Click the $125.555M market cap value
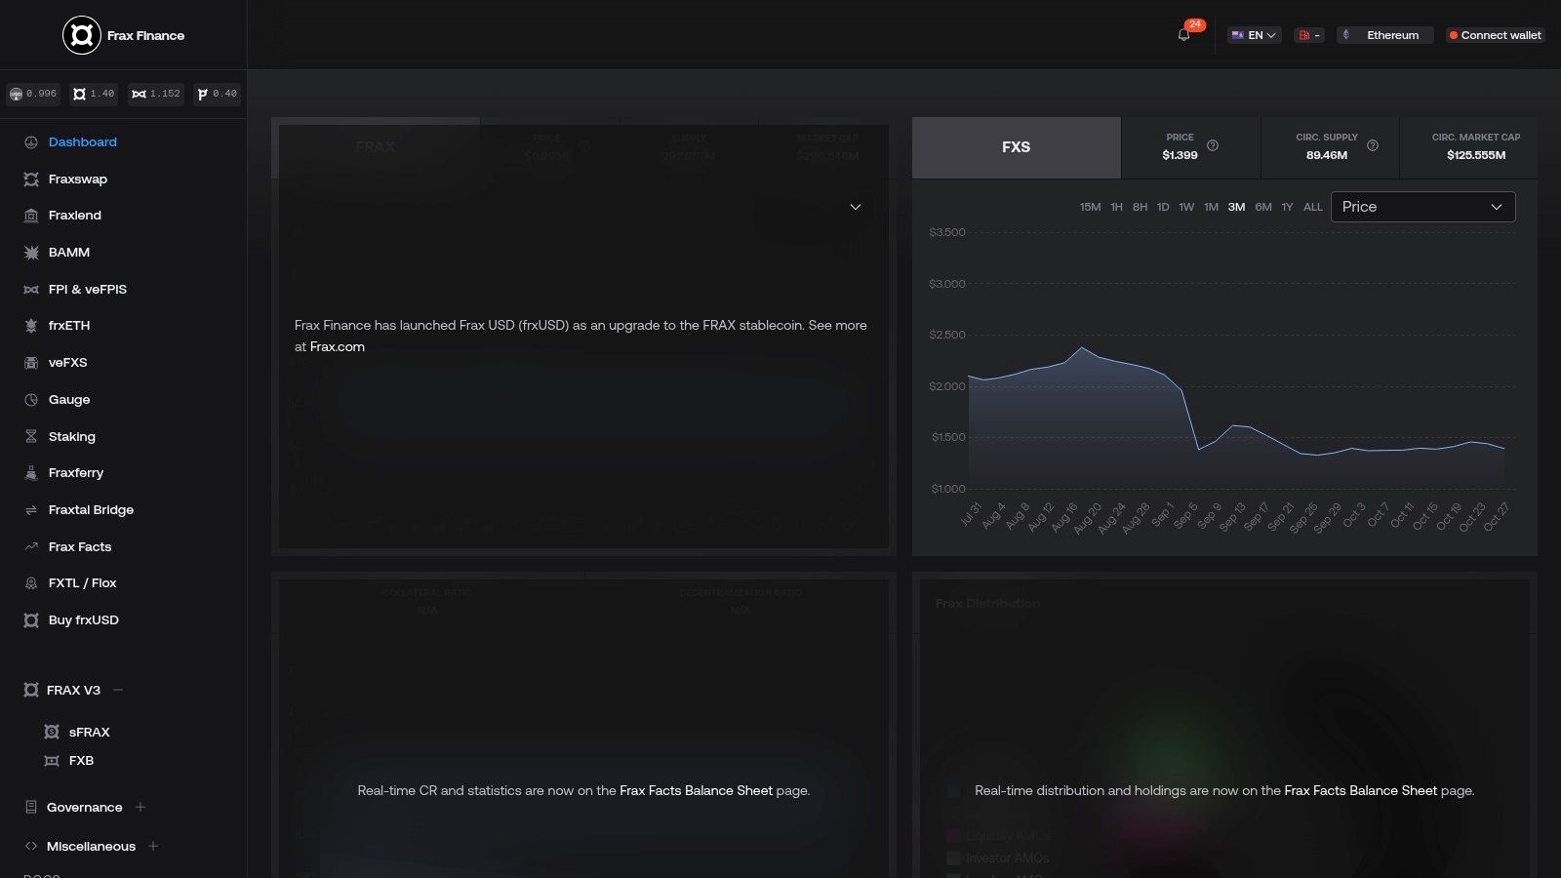 click(1476, 155)
